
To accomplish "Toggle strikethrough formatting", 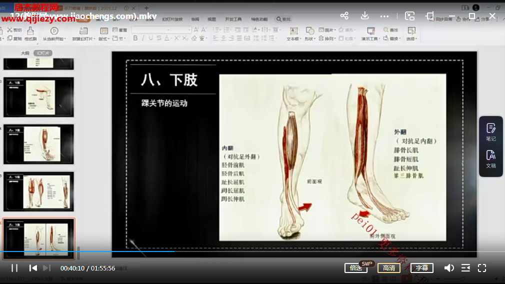I will (x=159, y=38).
